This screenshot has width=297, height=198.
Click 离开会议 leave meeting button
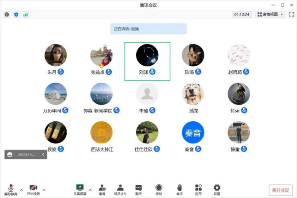coord(280,190)
